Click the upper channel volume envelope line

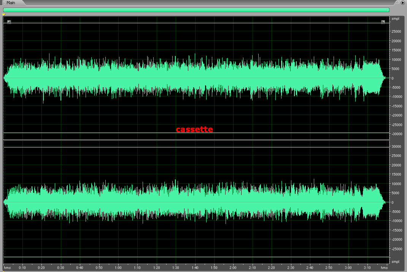(x=196, y=23)
